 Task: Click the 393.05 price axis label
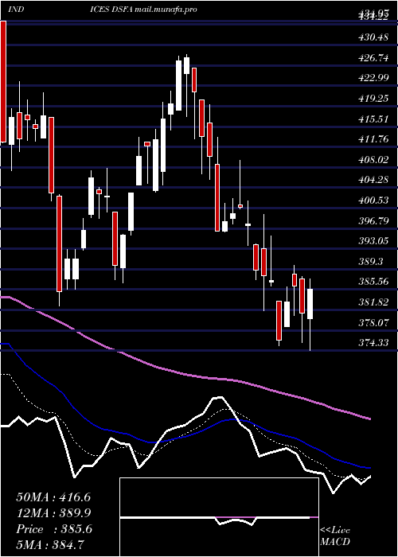pos(373,242)
